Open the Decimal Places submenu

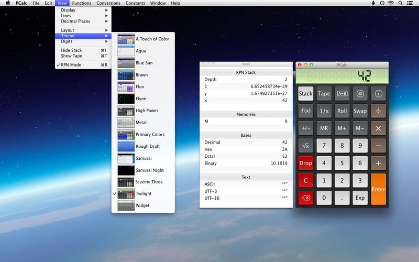coord(75,21)
